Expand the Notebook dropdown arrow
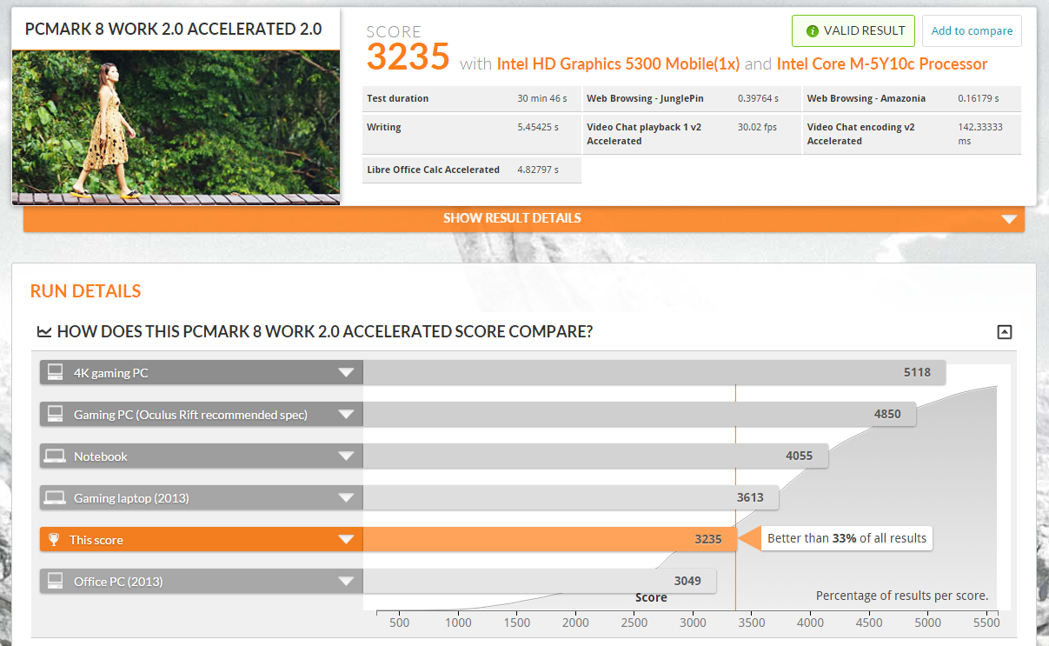This screenshot has height=646, width=1049. 347,456
